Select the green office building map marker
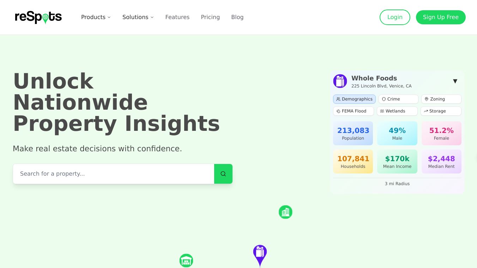This screenshot has width=477, height=268. 285,212
